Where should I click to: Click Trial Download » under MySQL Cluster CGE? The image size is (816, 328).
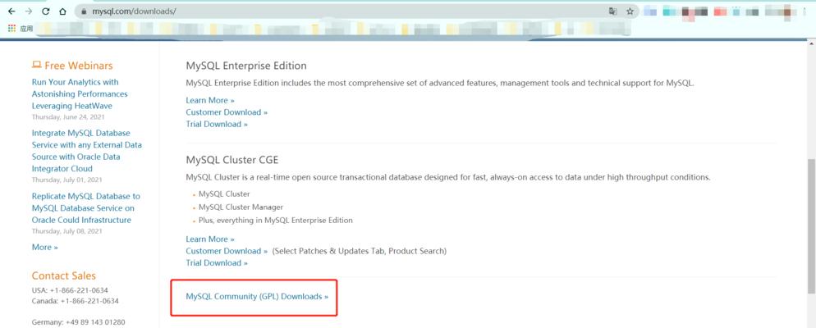click(217, 263)
